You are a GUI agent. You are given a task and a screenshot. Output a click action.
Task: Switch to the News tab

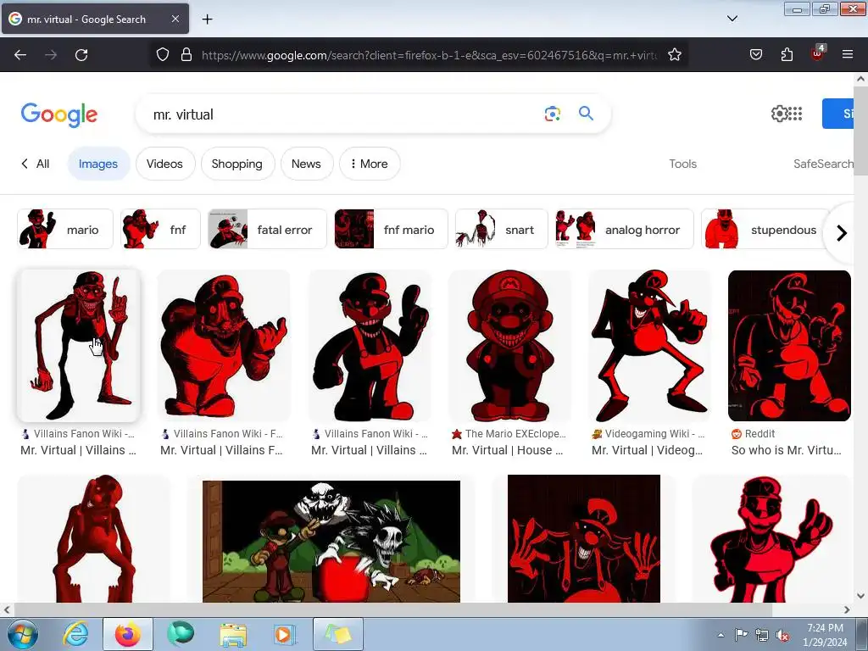coord(306,164)
